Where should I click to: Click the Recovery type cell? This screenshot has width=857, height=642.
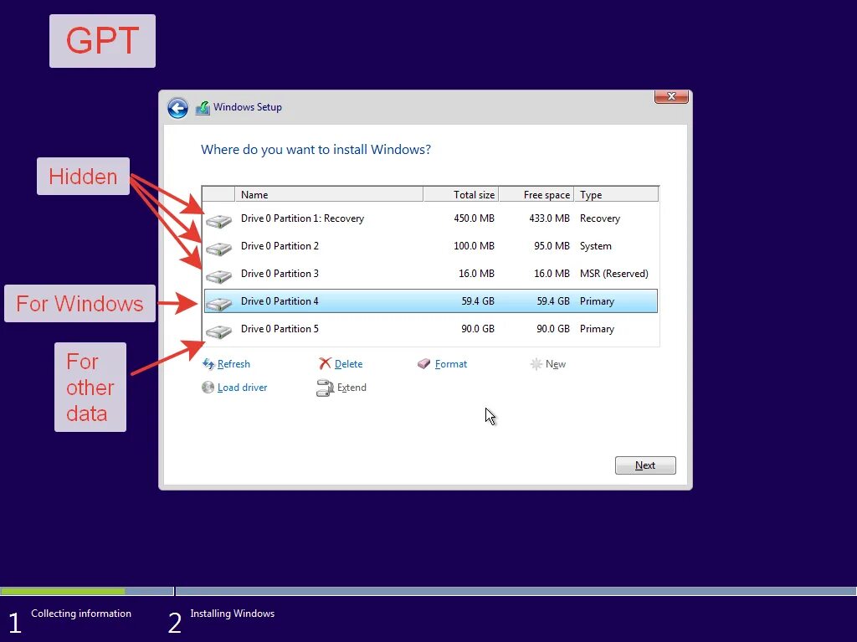pos(600,218)
